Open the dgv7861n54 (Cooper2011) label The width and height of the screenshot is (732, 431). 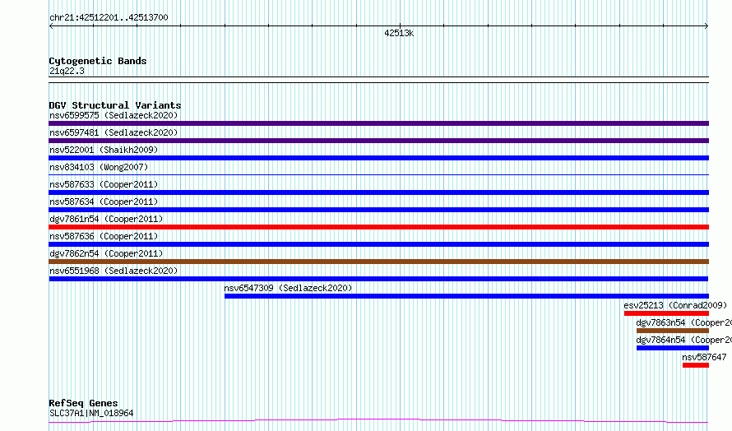click(x=106, y=219)
